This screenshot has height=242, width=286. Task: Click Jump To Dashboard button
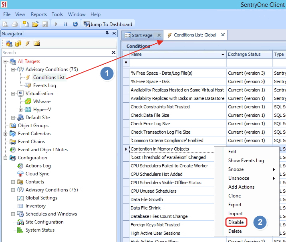coord(108,24)
